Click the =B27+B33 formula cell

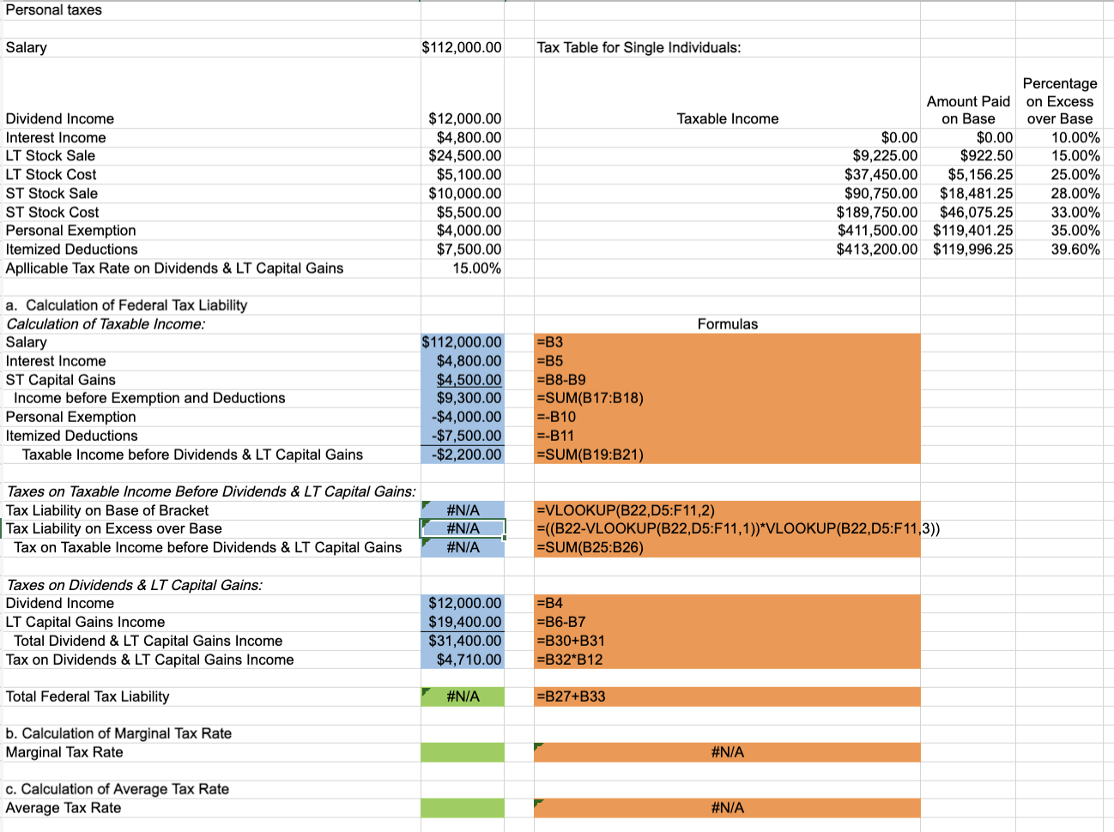pos(727,696)
